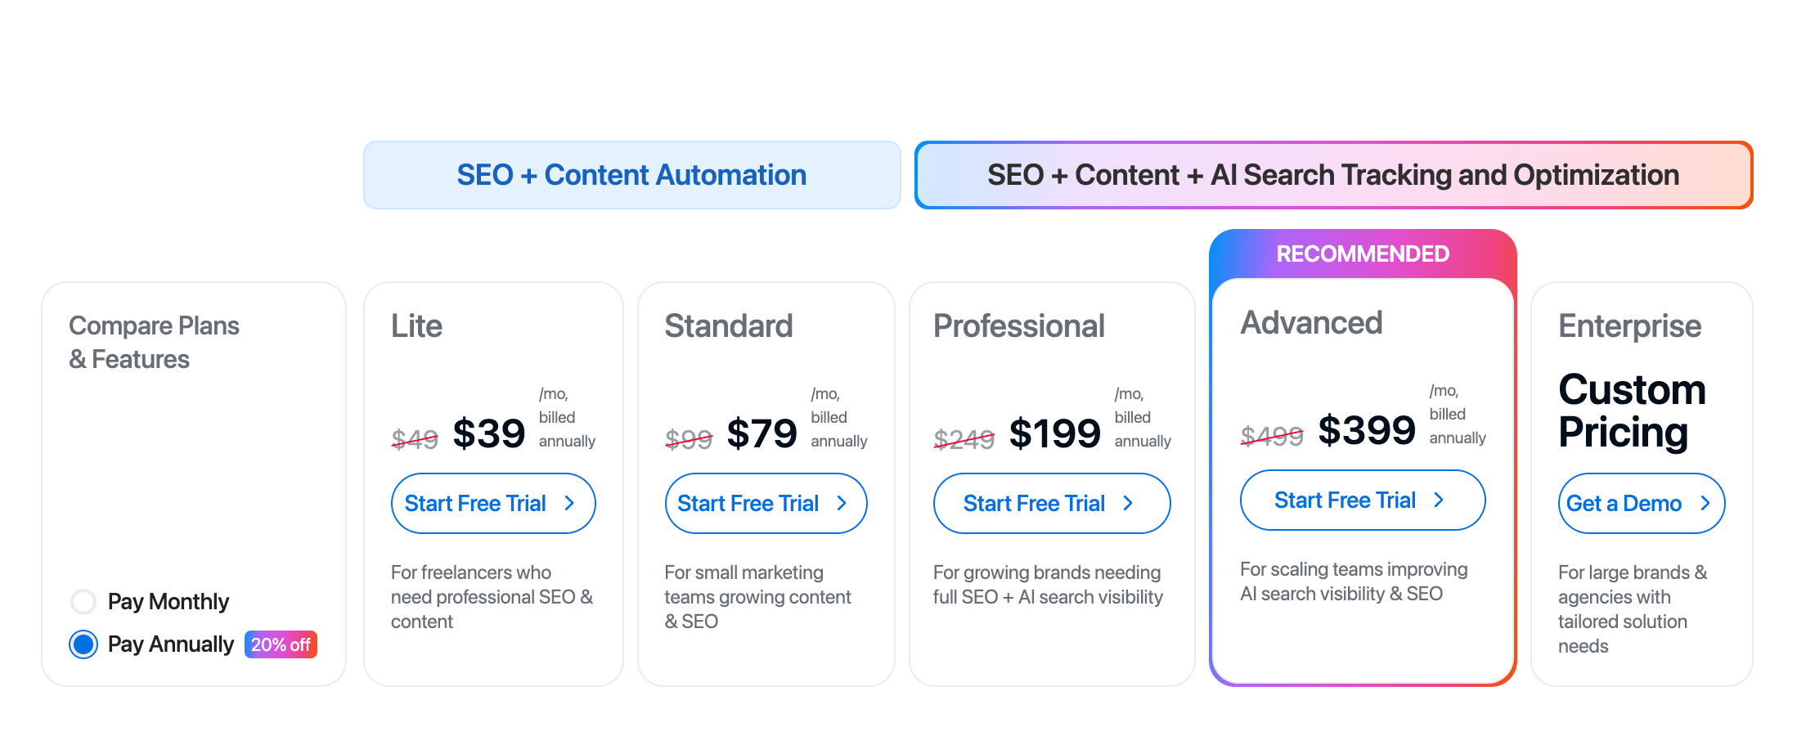Click the Pay Monthly label text
The height and width of the screenshot is (754, 1806).
pyautogui.click(x=168, y=602)
